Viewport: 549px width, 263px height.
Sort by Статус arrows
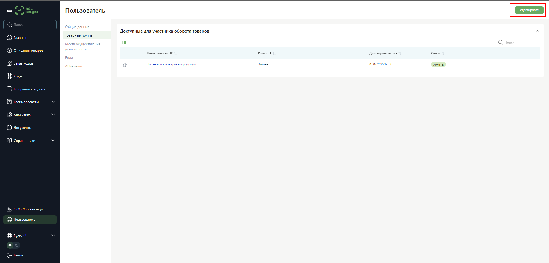tap(443, 53)
